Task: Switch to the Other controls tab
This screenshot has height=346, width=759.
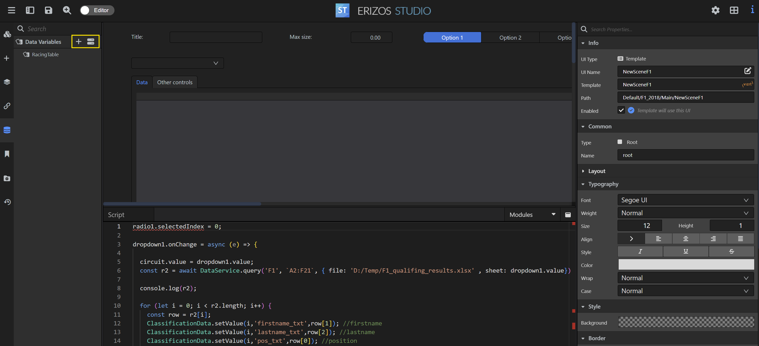Action: coord(175,82)
